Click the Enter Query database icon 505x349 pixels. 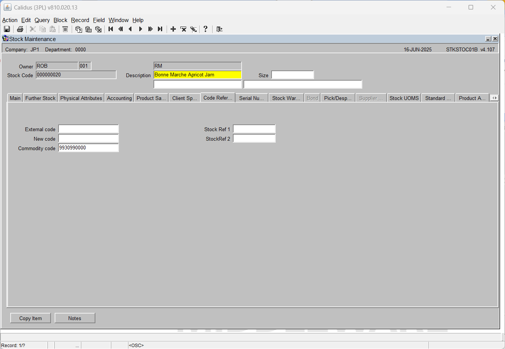point(79,29)
